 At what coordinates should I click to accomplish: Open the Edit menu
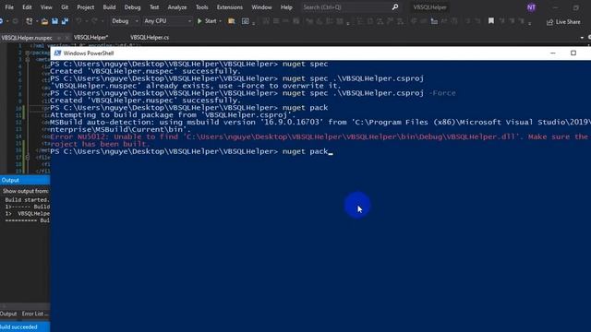point(27,7)
